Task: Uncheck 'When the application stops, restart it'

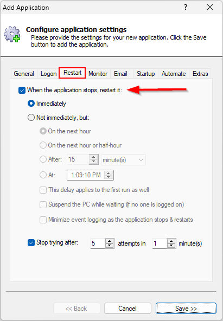Action: coord(22,90)
